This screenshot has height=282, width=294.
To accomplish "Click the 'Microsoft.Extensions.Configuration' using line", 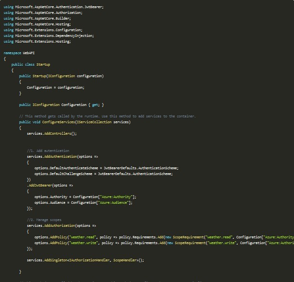I will [43, 30].
